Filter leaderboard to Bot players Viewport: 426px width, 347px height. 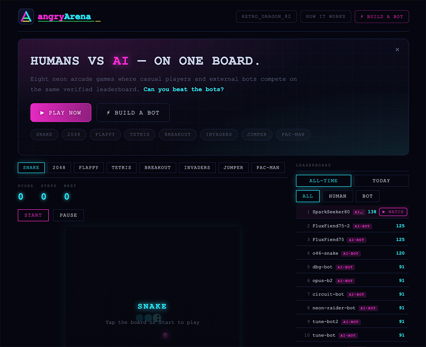368,196
